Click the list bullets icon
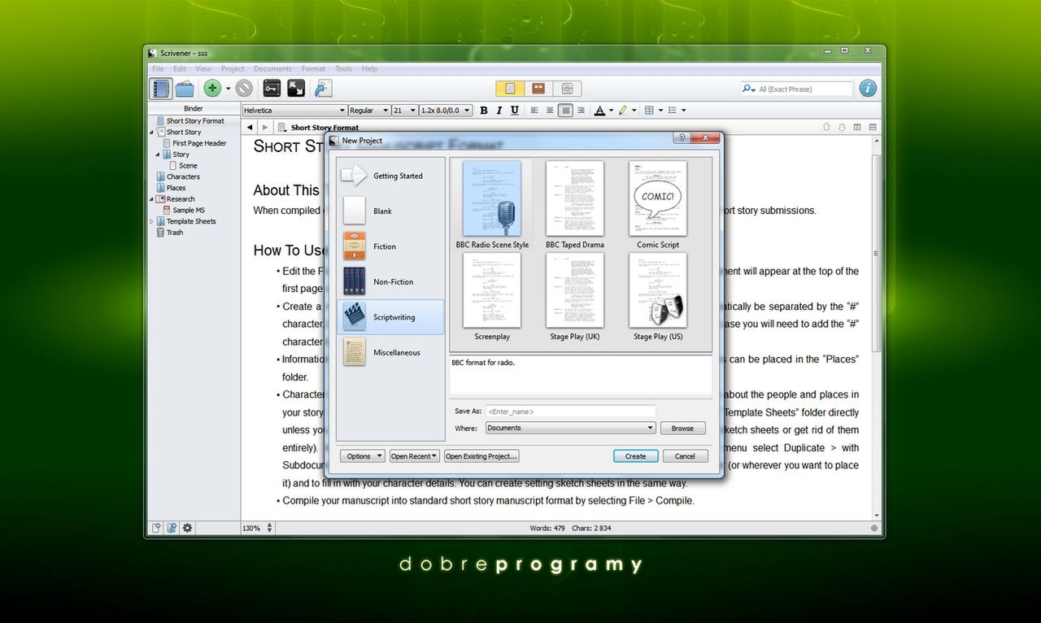The height and width of the screenshot is (623, 1041). [673, 110]
